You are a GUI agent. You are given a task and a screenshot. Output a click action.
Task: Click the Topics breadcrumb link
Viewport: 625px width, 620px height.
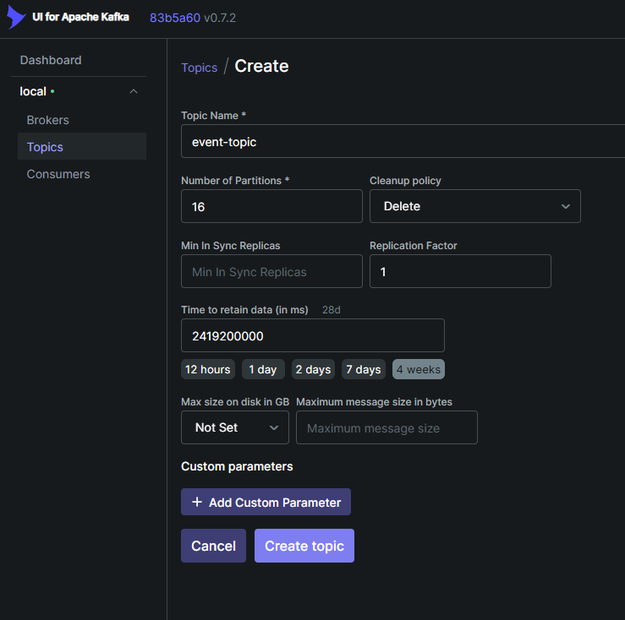click(x=200, y=68)
